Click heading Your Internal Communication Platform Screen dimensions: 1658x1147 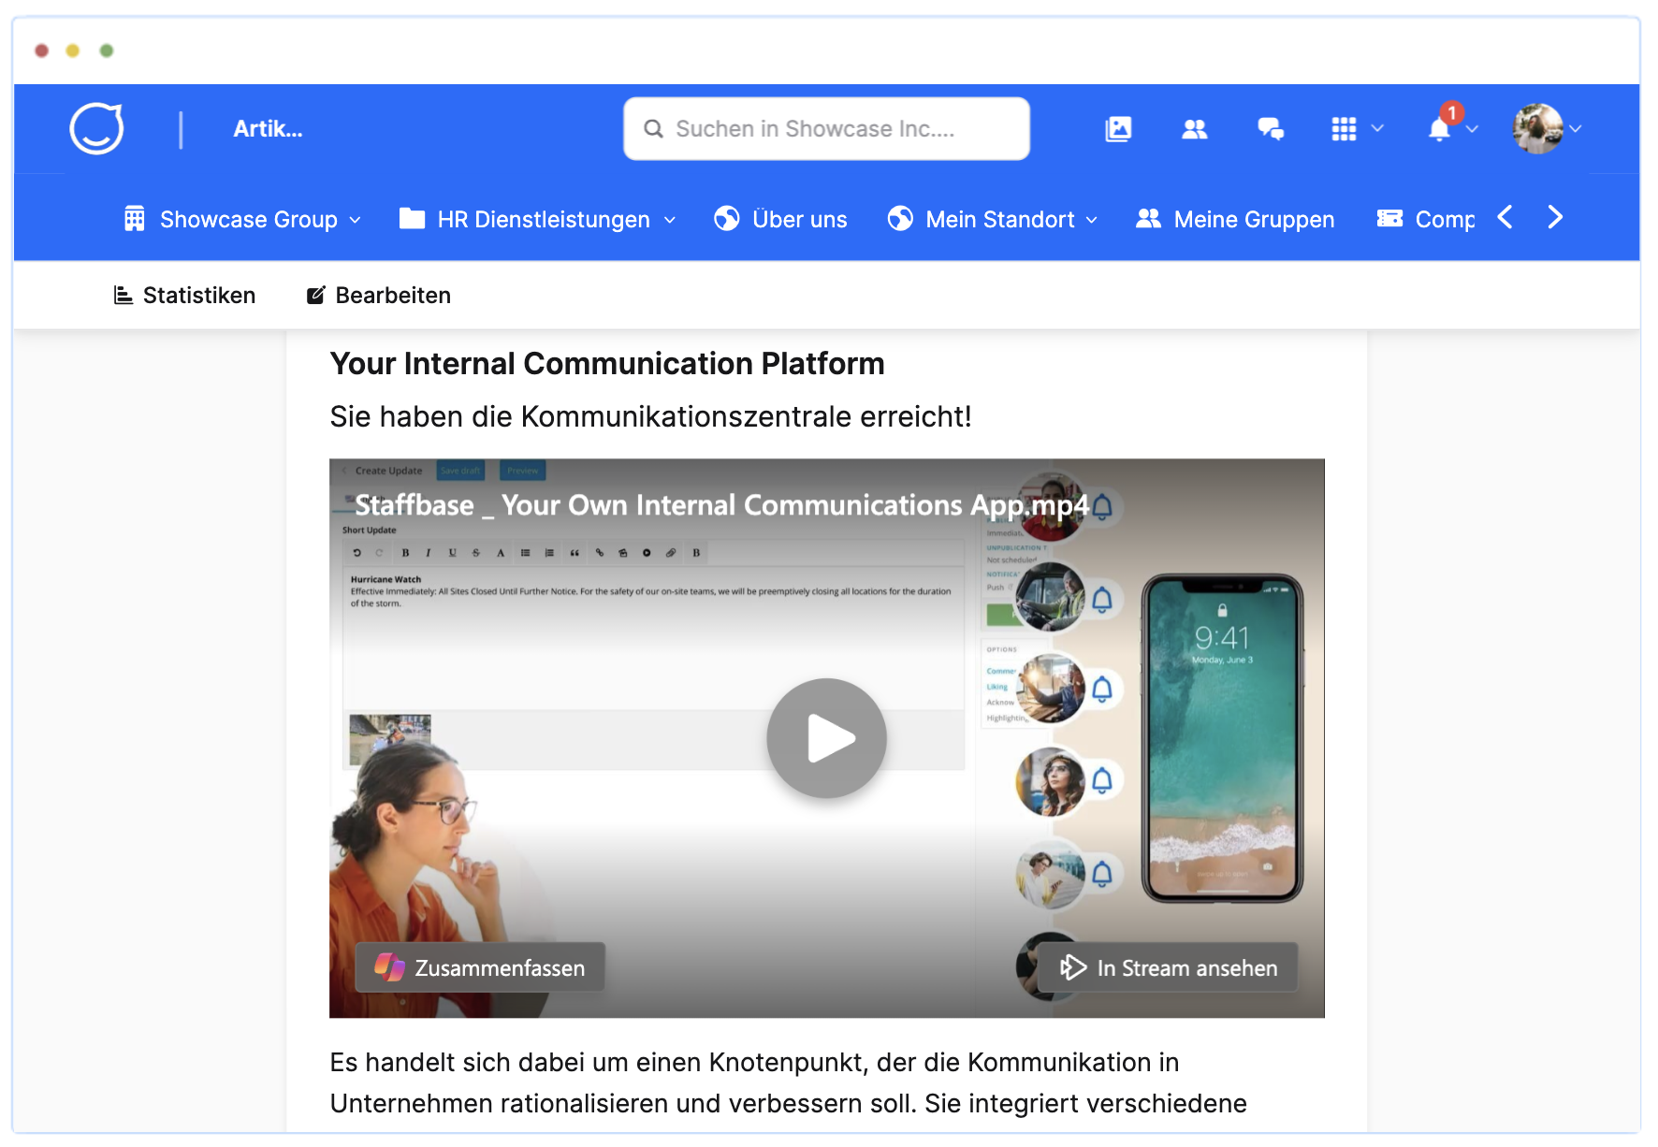click(607, 363)
